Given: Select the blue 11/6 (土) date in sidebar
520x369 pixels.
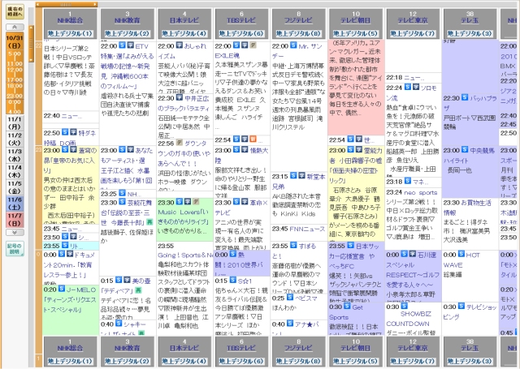Looking at the screenshot, I should pyautogui.click(x=15, y=204).
